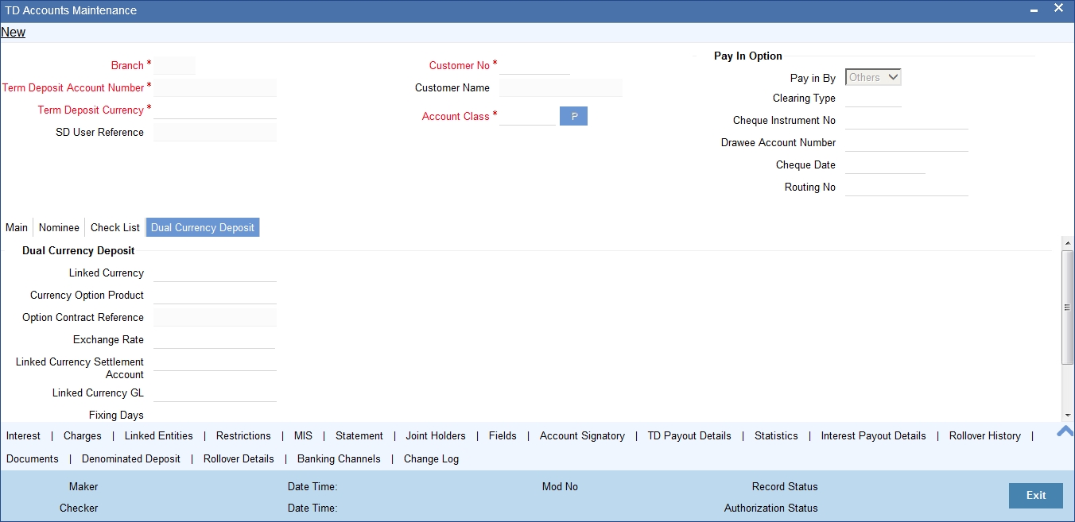Open the Statement link

pyautogui.click(x=359, y=435)
